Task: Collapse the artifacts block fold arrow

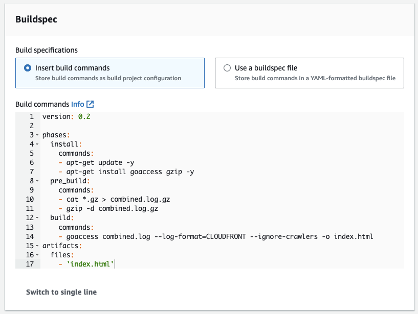Action: (37, 246)
